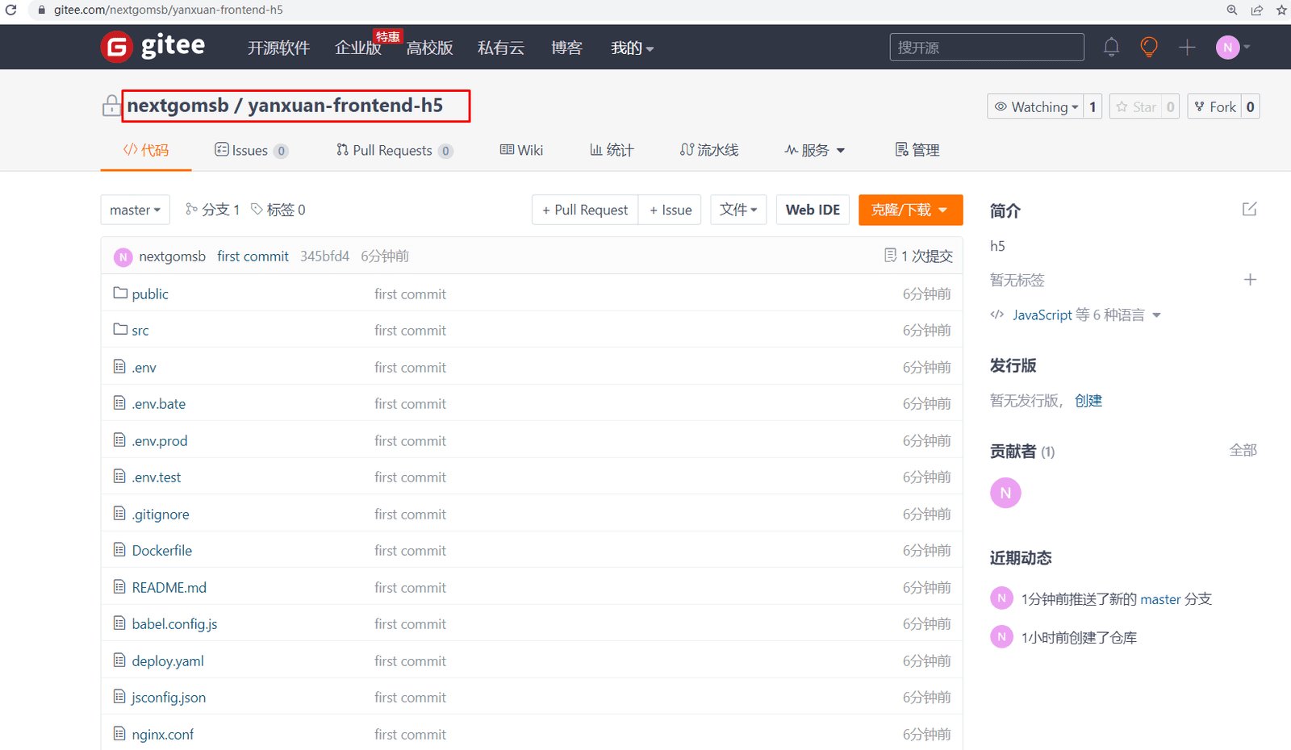This screenshot has height=750, width=1291.
Task: Click the browser address bar URL
Action: pos(169,10)
